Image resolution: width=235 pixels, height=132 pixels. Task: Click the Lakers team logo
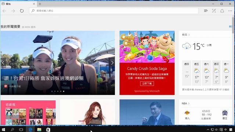coord(187,113)
